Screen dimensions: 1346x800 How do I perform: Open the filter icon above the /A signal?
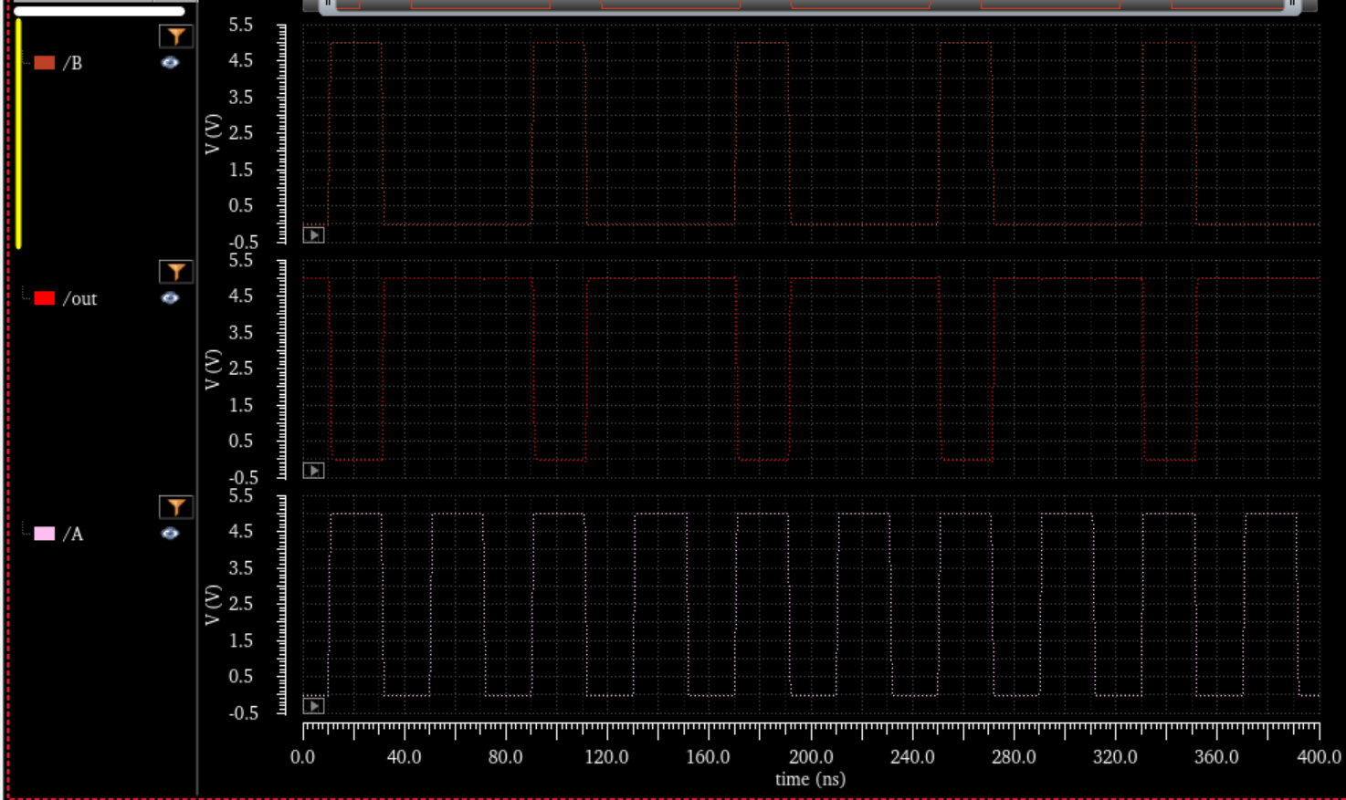(x=175, y=507)
